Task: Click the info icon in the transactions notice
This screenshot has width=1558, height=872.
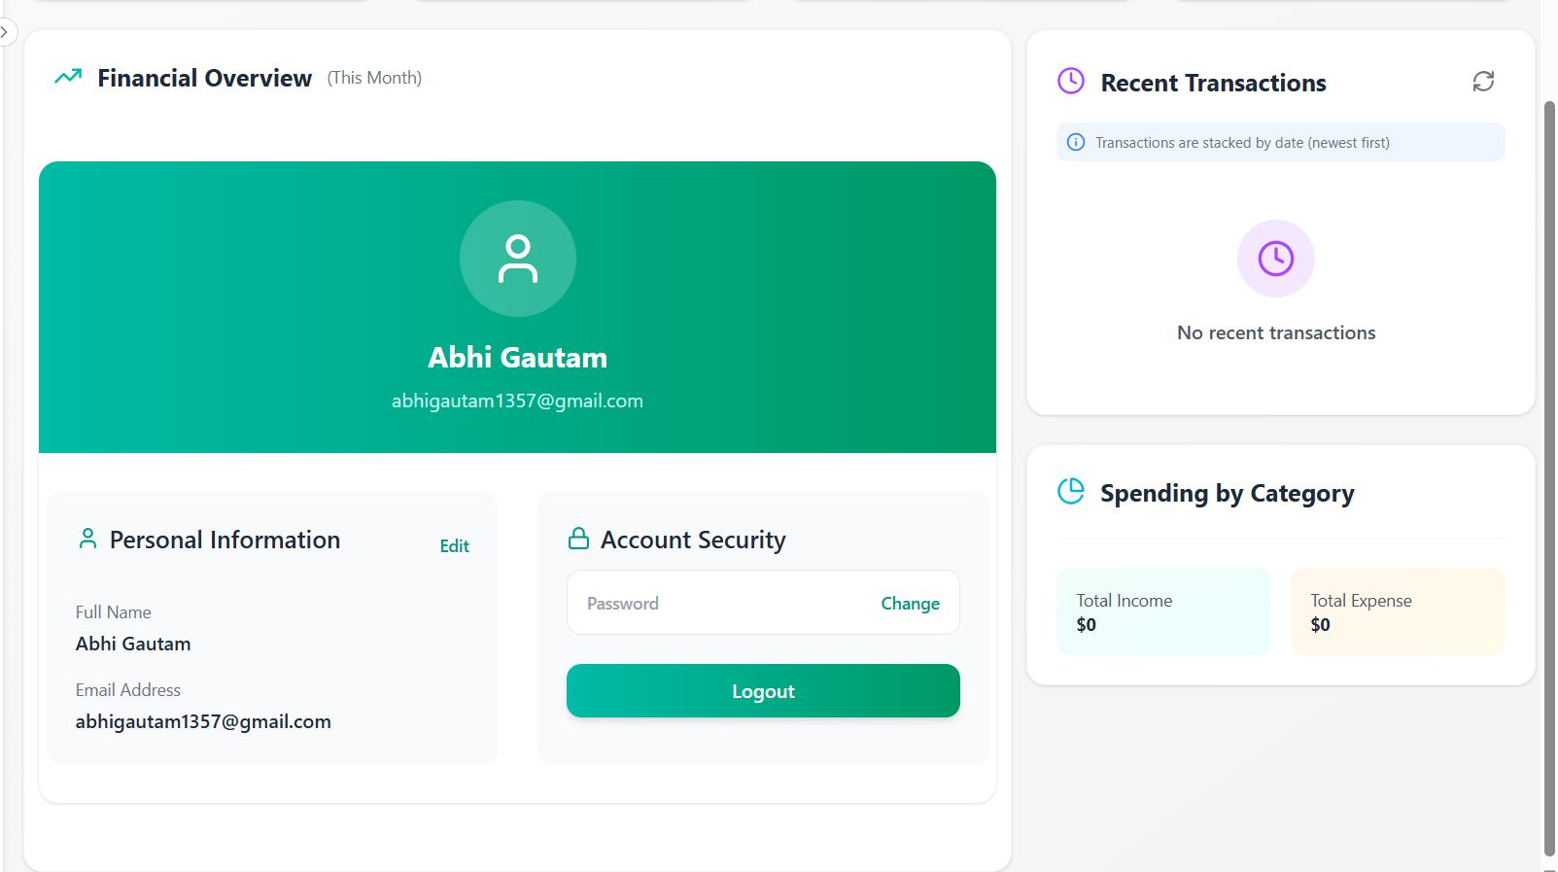Action: click(1076, 142)
